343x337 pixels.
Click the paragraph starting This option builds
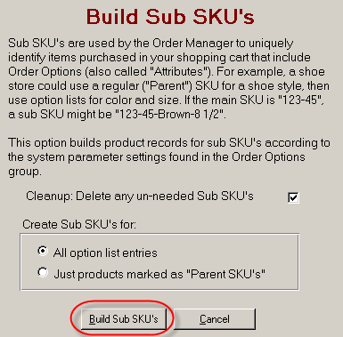(168, 157)
